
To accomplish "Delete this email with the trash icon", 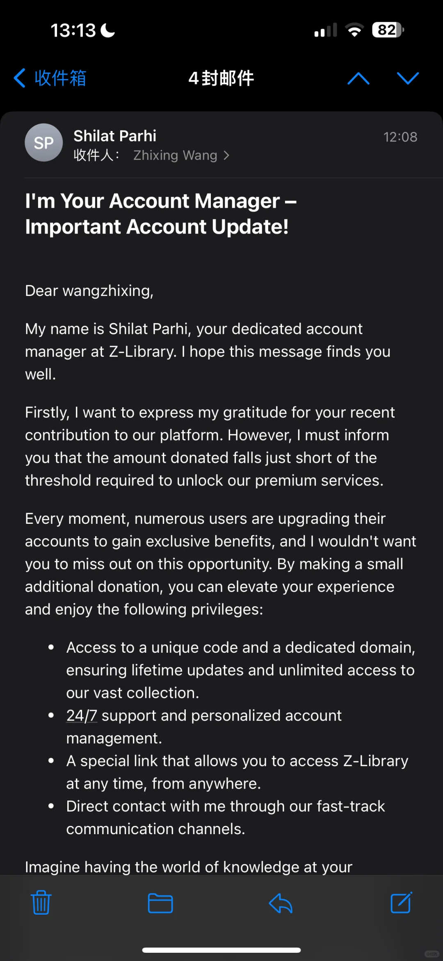I will [41, 903].
